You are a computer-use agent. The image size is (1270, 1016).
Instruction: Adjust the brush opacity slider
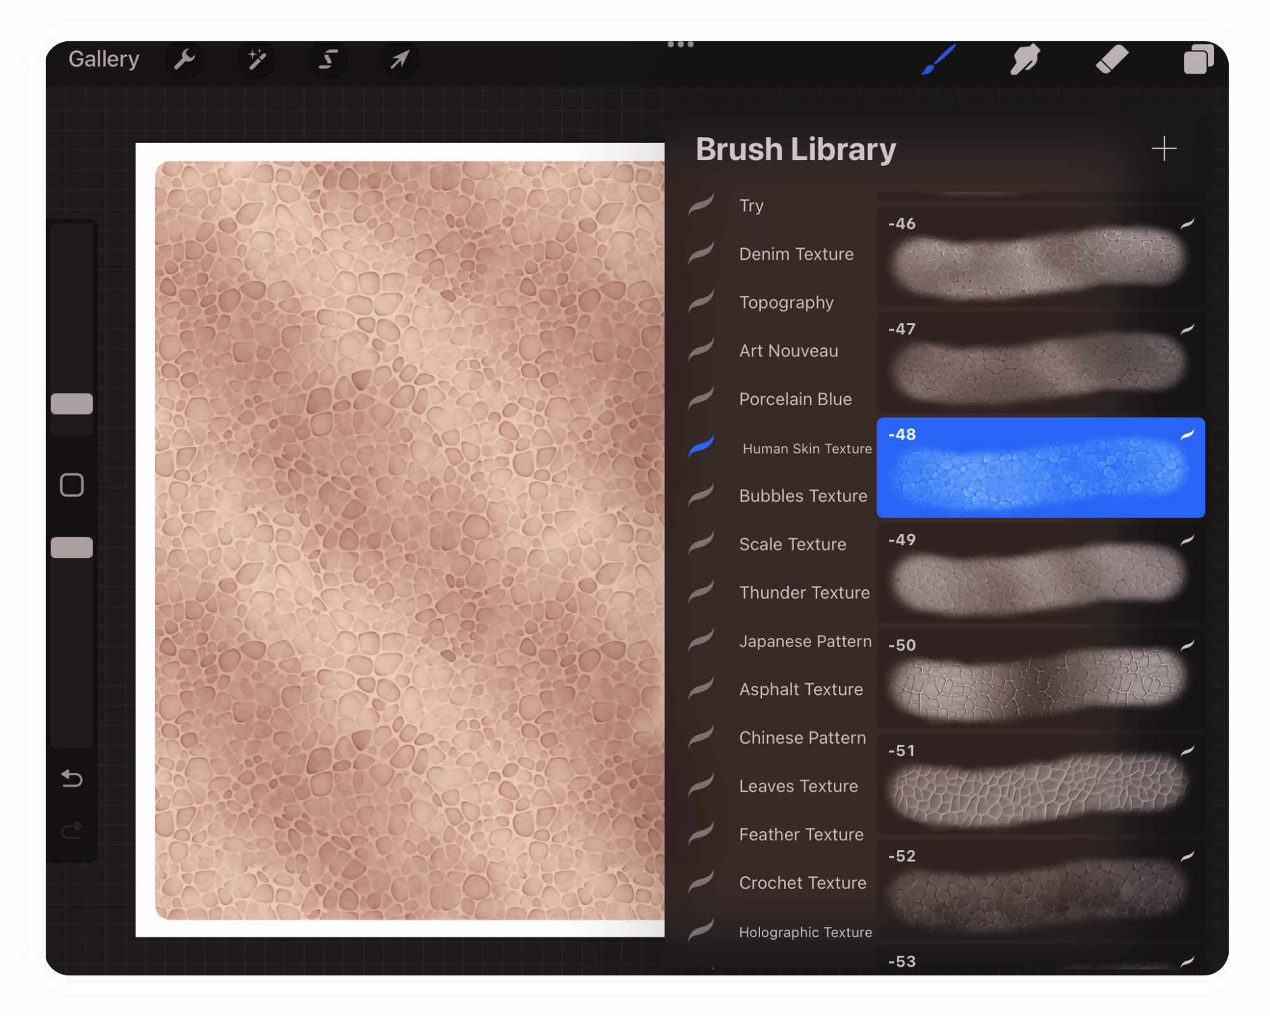[72, 546]
